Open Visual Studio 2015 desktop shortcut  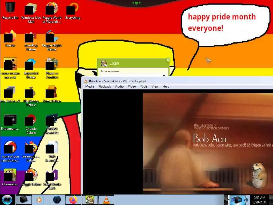click(52, 179)
